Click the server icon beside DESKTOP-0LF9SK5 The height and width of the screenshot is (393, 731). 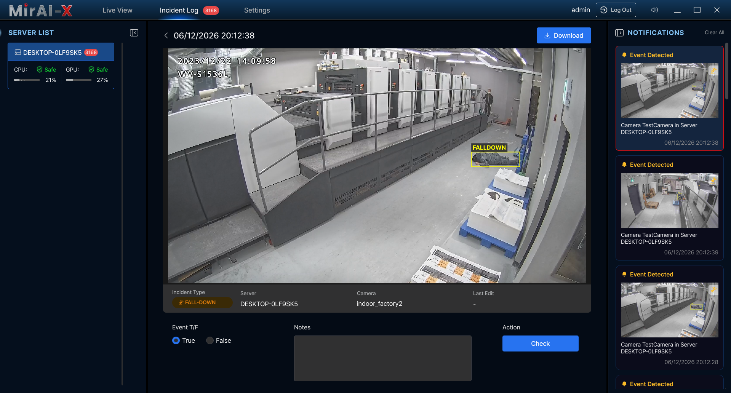point(18,52)
